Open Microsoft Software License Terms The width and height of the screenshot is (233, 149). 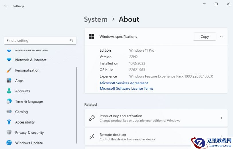coord(127,88)
